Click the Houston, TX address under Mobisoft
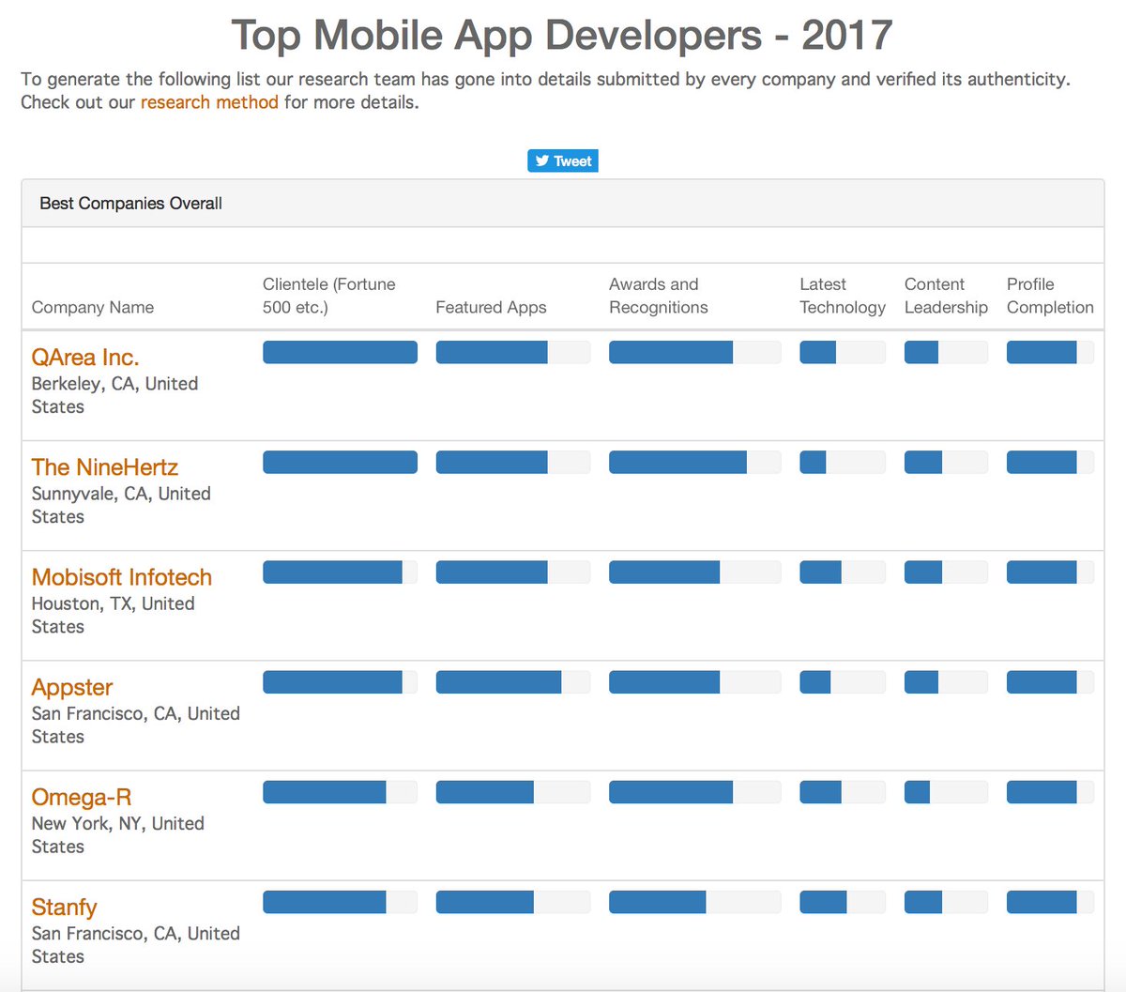 click(114, 615)
